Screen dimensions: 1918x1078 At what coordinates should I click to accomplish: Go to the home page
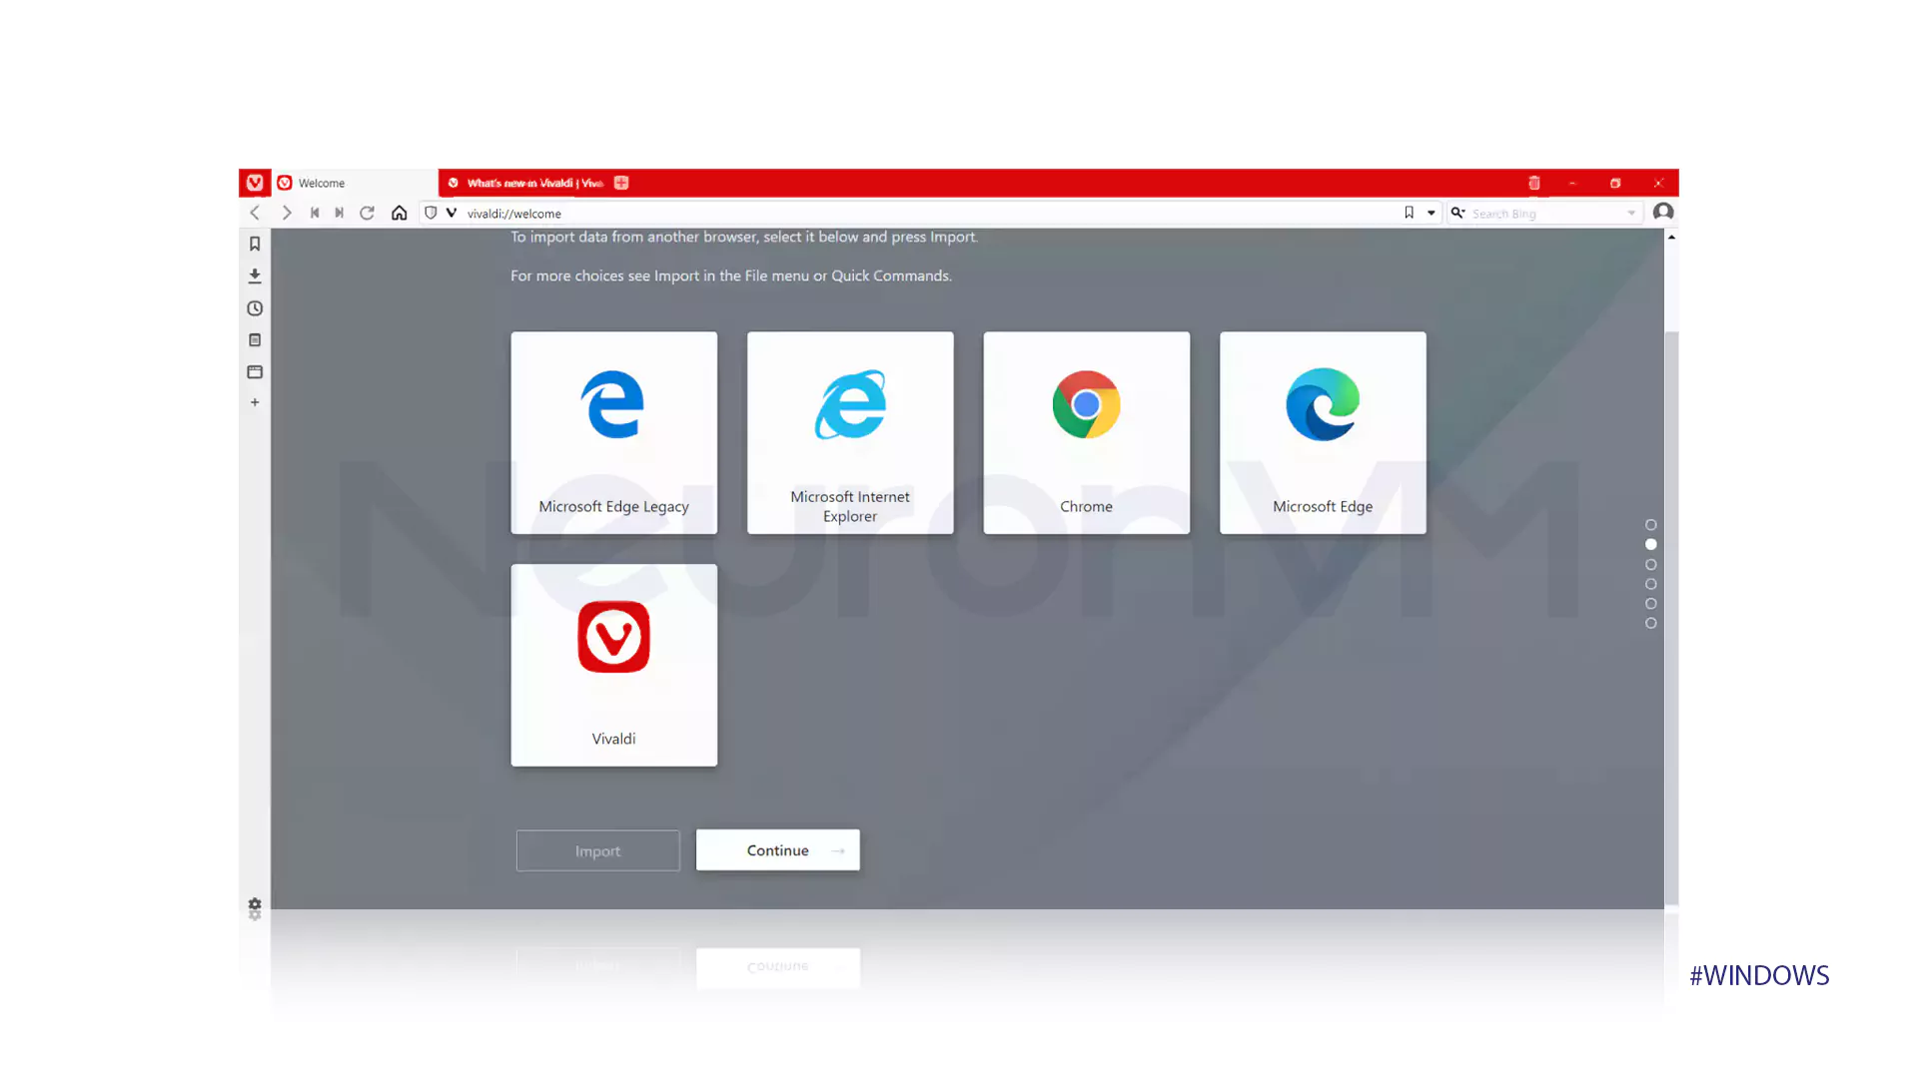pos(400,213)
